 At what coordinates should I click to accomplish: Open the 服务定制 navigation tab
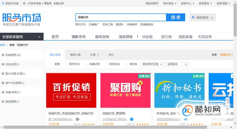point(102,37)
